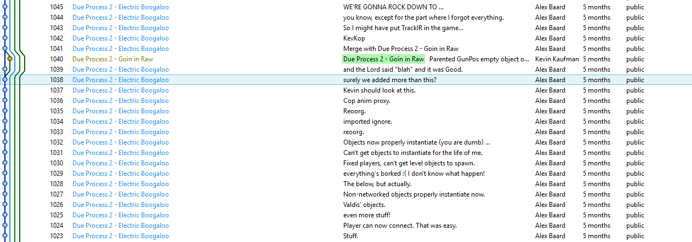The width and height of the screenshot is (692, 242).
Task: Select commit 'Kevin should look at this.'
Action: [x=379, y=90]
